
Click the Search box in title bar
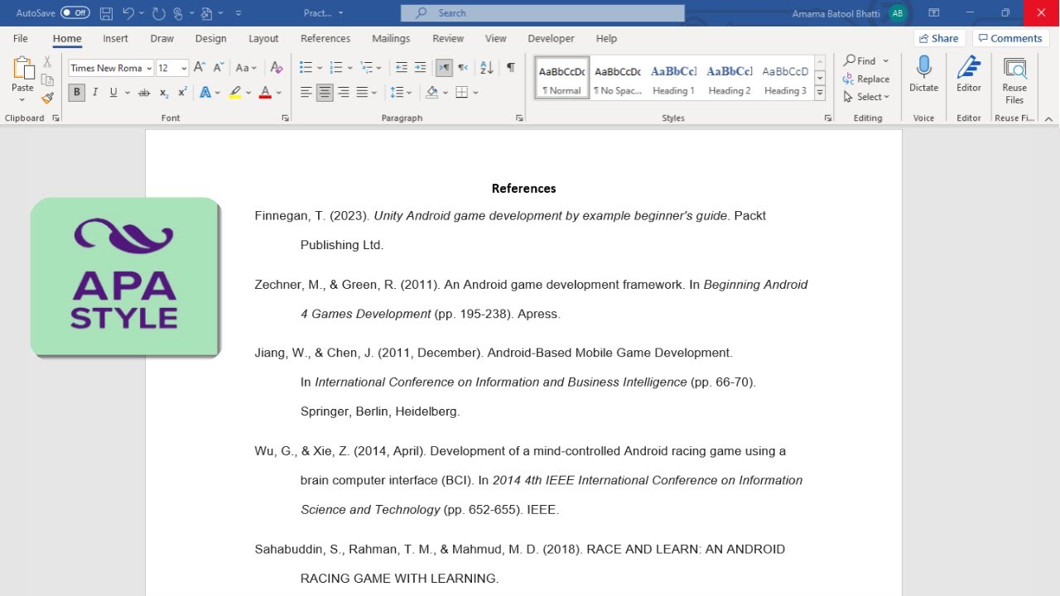coord(542,13)
